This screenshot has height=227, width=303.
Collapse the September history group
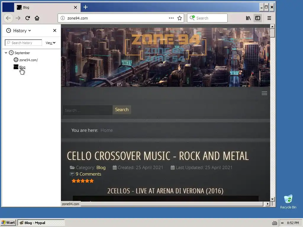pos(6,53)
